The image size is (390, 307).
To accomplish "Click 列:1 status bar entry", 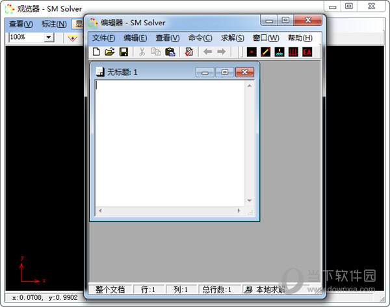I will click(x=181, y=289).
